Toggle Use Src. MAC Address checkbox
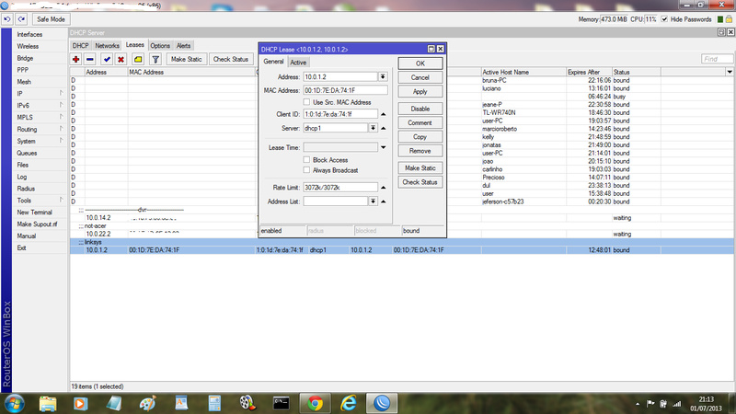The width and height of the screenshot is (736, 414). point(306,102)
